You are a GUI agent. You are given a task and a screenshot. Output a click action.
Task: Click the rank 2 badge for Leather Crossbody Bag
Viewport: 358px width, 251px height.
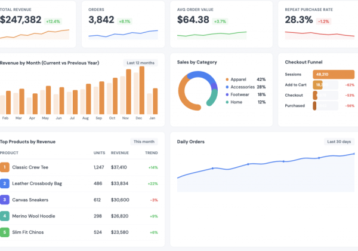pos(4,183)
